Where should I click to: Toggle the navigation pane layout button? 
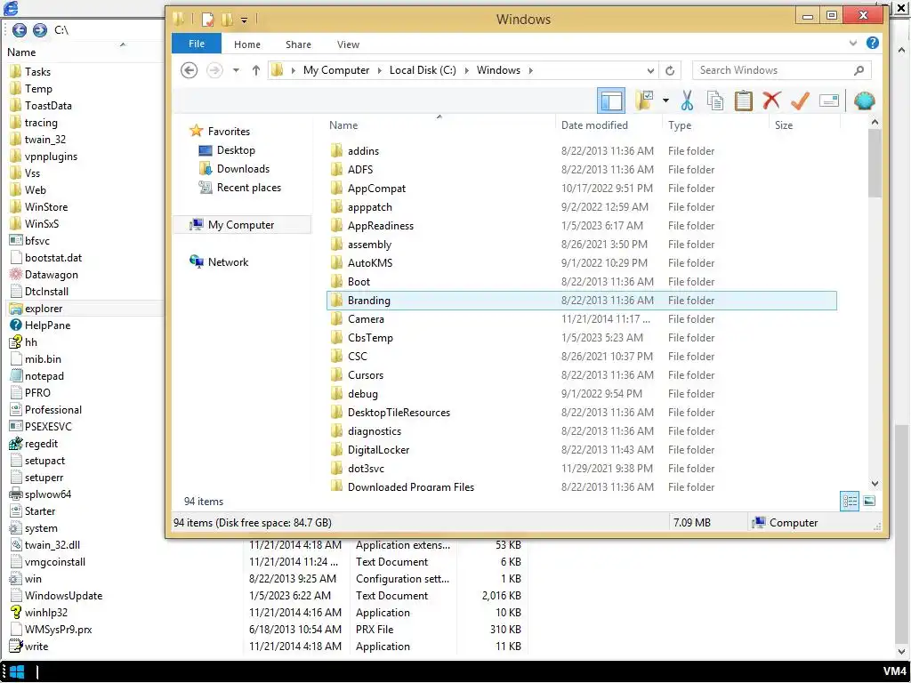(x=610, y=101)
